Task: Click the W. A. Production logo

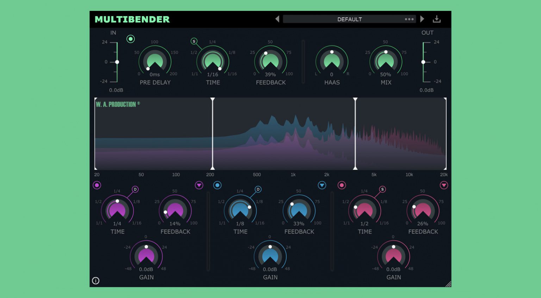Action: (118, 104)
